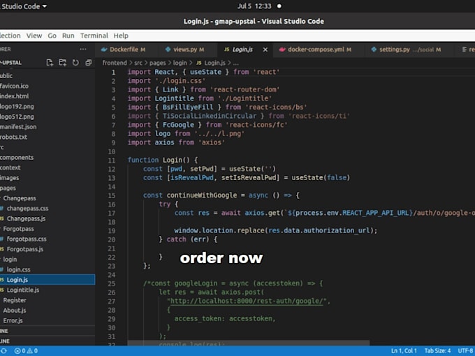Image resolution: width=475 pixels, height=356 pixels.
Task: Click line number 11 in gutter
Action: tap(112, 161)
